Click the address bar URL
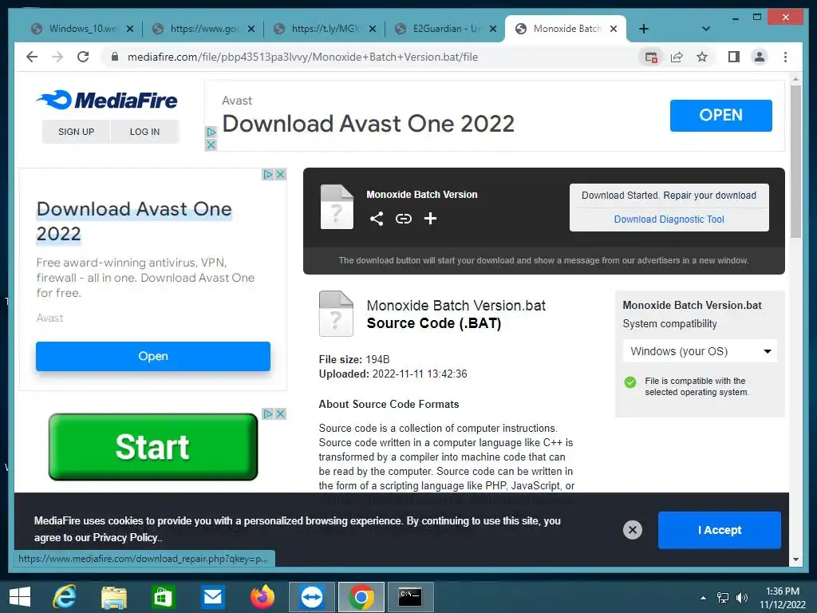The height and width of the screenshot is (613, 817). [x=302, y=57]
